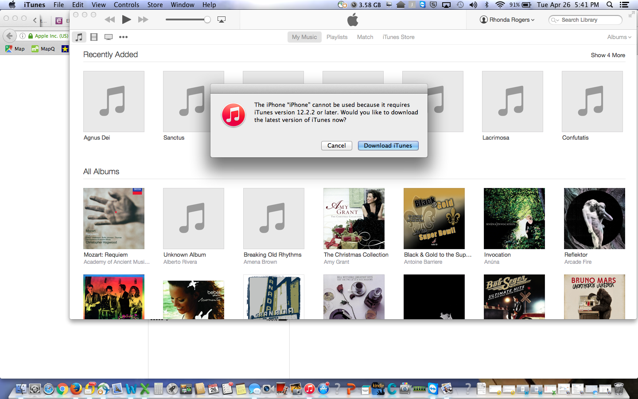638x399 pixels.
Task: Open the Kindle app in the Dock
Action: tap(378, 389)
